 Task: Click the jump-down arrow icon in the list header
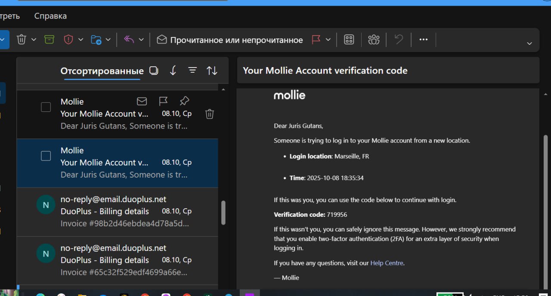[173, 71]
